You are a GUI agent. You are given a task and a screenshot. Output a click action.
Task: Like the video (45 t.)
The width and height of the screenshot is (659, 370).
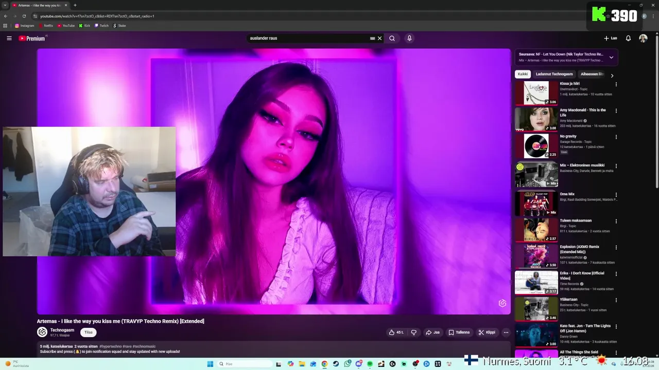[x=396, y=332]
